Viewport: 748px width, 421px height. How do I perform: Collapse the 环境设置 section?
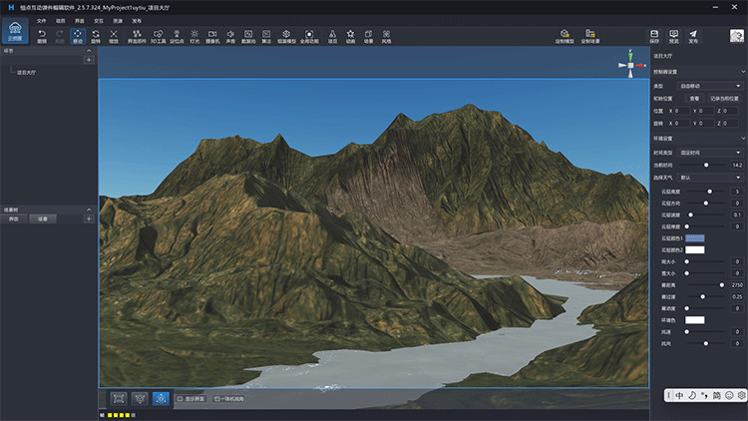(743, 138)
